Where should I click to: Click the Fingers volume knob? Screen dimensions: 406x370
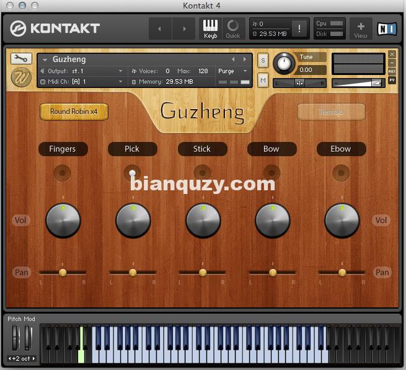63,221
